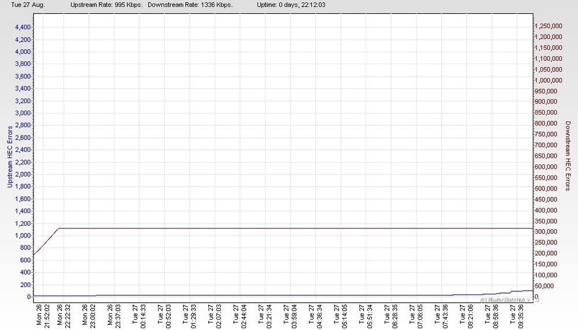578x330 pixels.
Task: Click the 'Tue 27 00:52:03' time label
Action: coord(164,316)
